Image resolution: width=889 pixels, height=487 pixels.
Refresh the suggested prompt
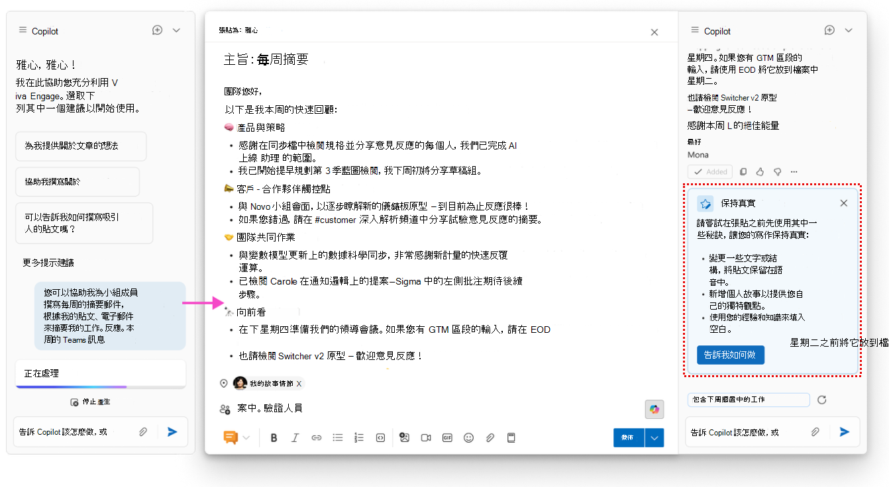click(x=822, y=400)
